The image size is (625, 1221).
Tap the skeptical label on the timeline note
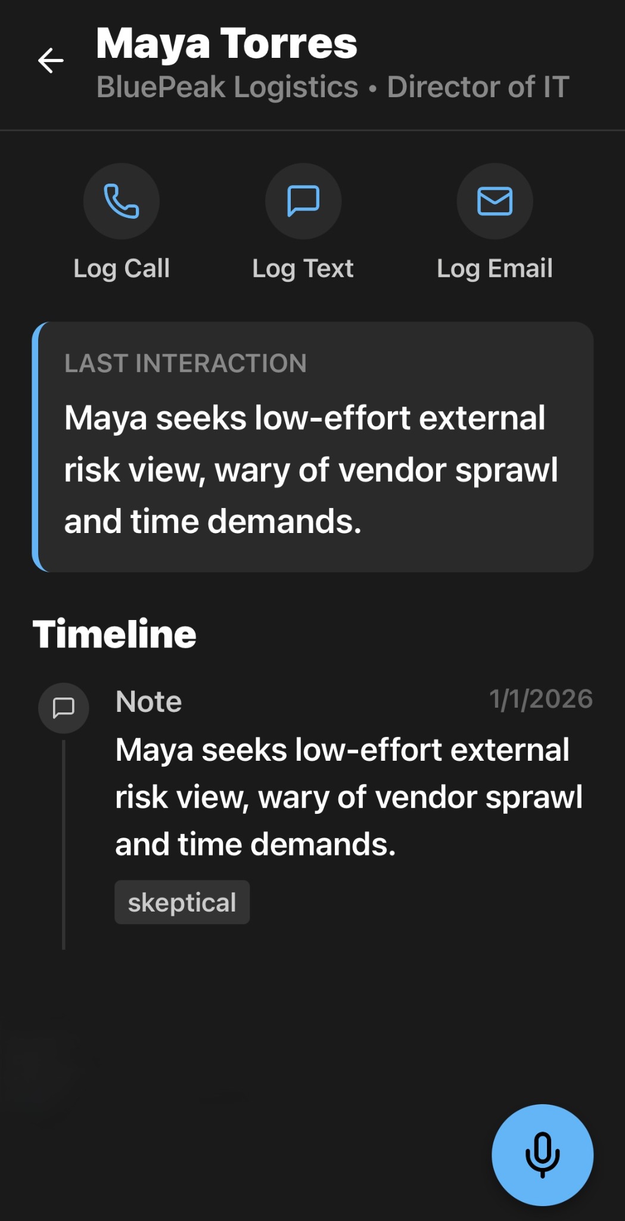pos(182,902)
